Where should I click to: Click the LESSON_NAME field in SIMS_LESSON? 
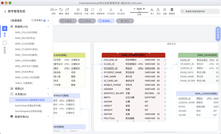click(186, 103)
